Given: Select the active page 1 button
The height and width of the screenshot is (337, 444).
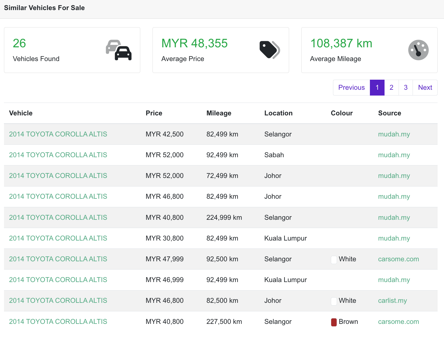Looking at the screenshot, I should pyautogui.click(x=377, y=88).
